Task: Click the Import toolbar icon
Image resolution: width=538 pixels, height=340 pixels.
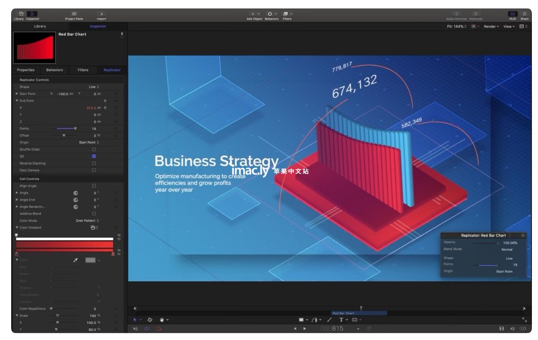Action: [101, 14]
